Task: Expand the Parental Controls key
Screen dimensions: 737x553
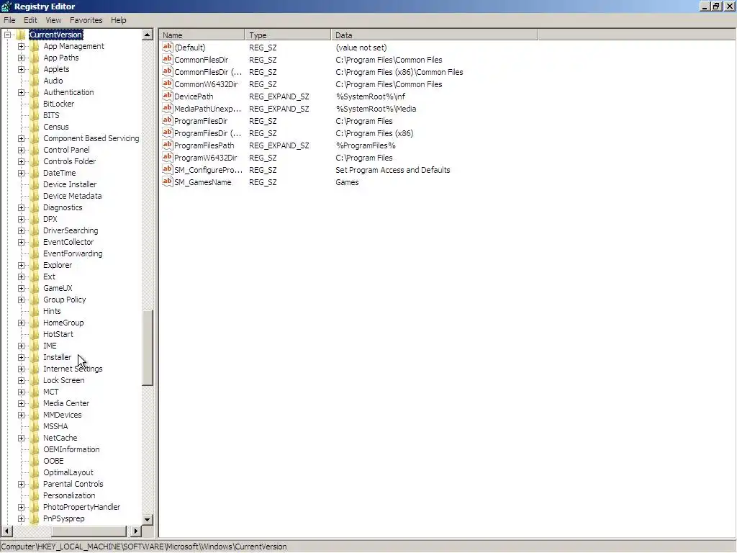Action: [21, 485]
